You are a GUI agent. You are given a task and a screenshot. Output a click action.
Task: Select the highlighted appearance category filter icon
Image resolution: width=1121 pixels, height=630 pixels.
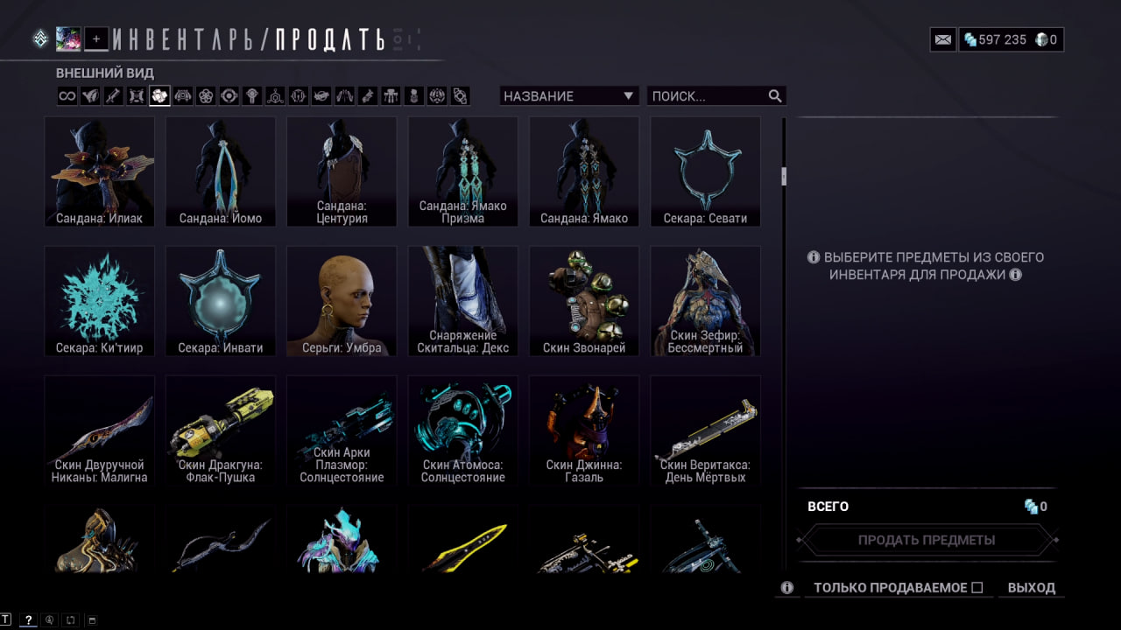[x=159, y=96]
